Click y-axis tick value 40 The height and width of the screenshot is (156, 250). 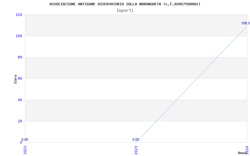tap(20, 100)
